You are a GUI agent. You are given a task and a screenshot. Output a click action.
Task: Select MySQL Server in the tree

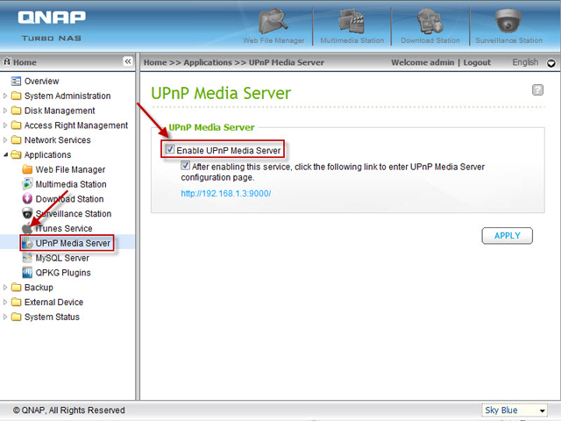click(62, 258)
